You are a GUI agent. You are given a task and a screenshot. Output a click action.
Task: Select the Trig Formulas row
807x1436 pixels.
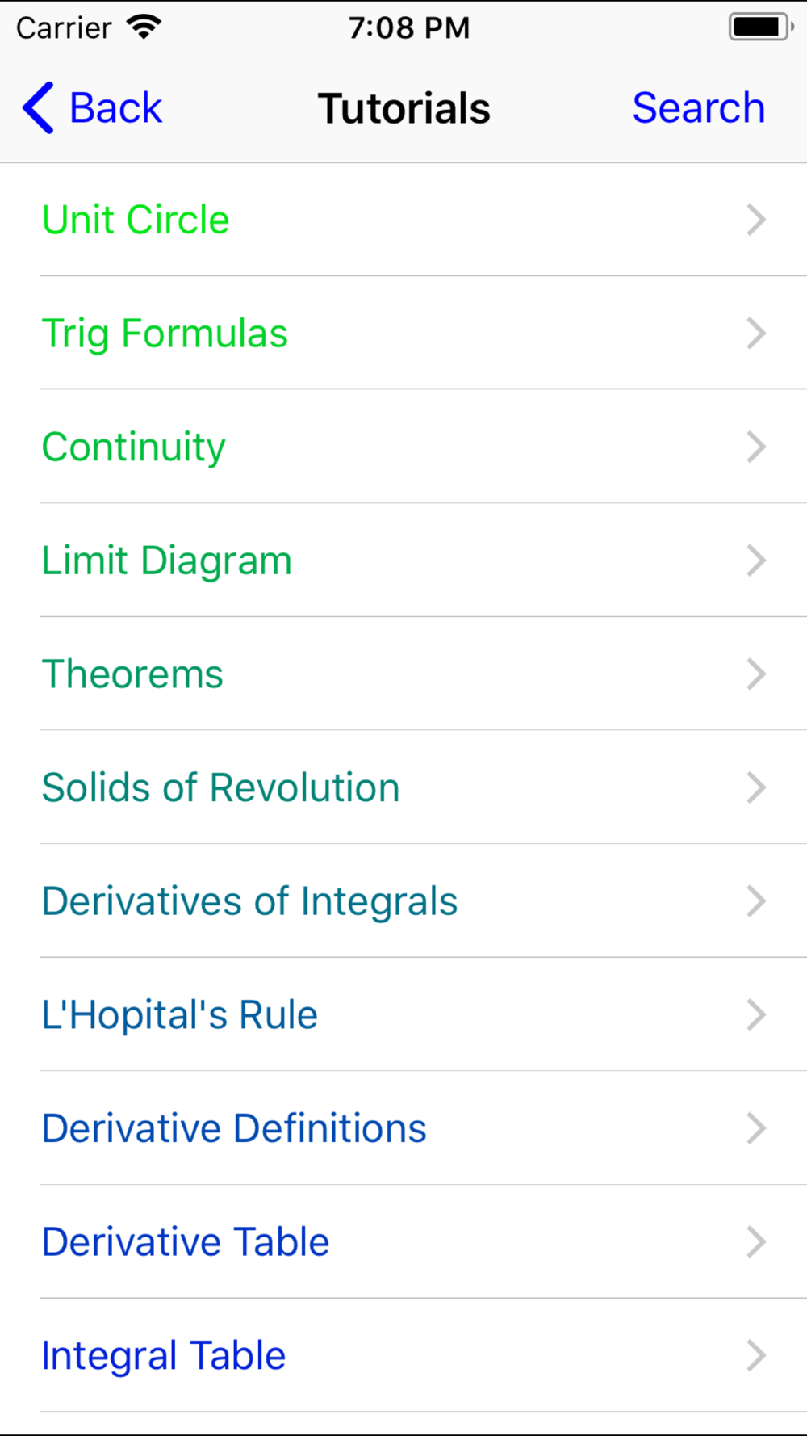coord(403,333)
